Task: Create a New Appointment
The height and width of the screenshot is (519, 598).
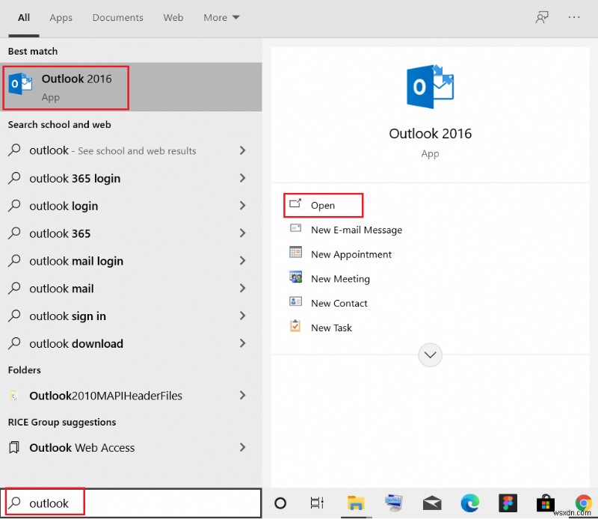Action: tap(351, 254)
